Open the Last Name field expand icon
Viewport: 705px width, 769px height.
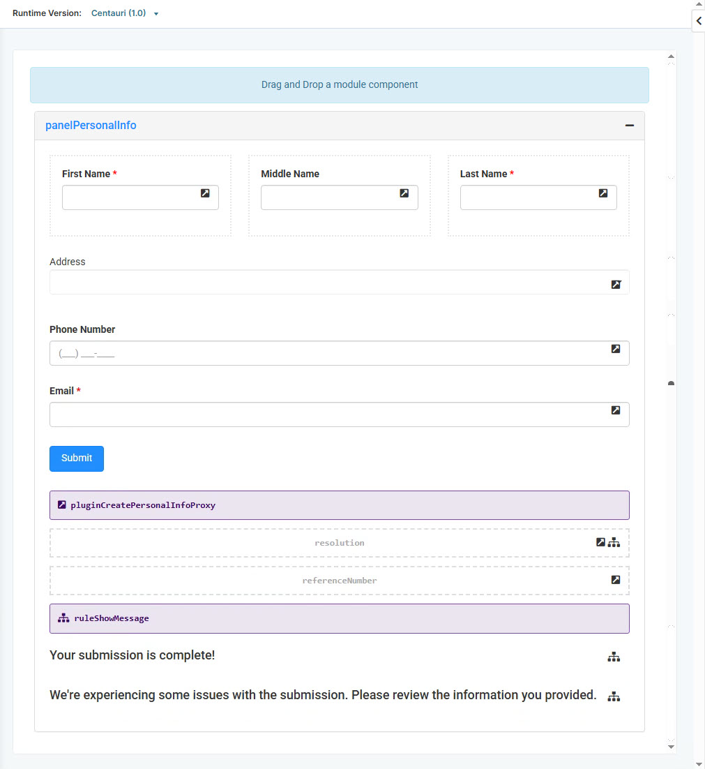click(603, 193)
